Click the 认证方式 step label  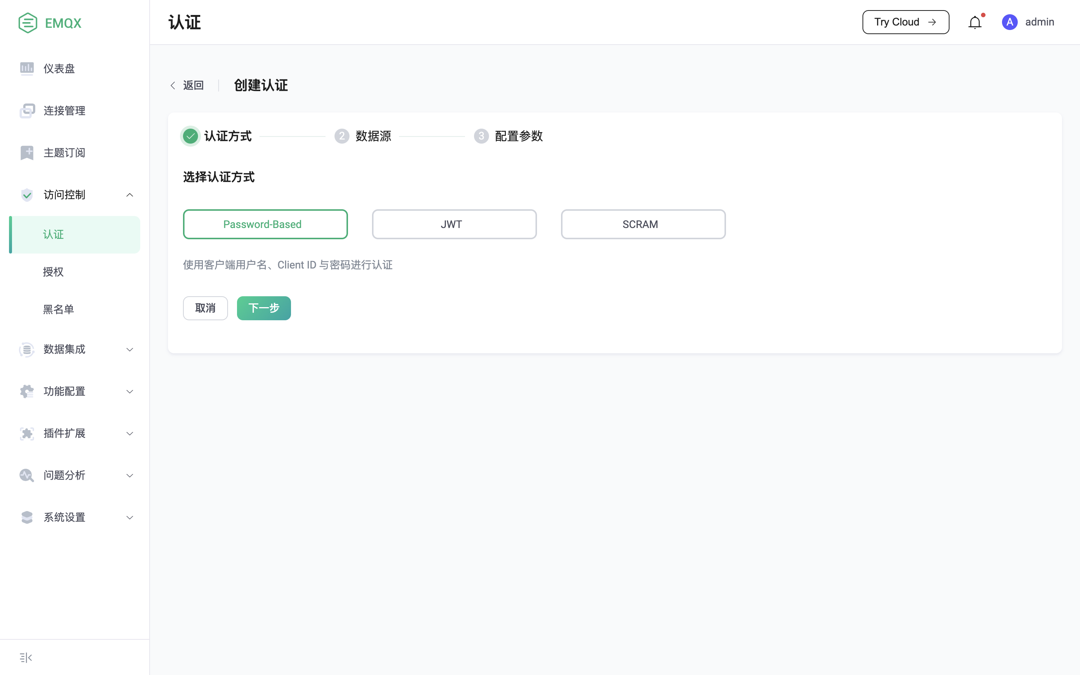[228, 136]
